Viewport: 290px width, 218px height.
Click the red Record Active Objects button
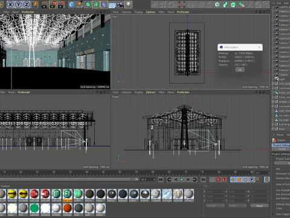point(218,179)
